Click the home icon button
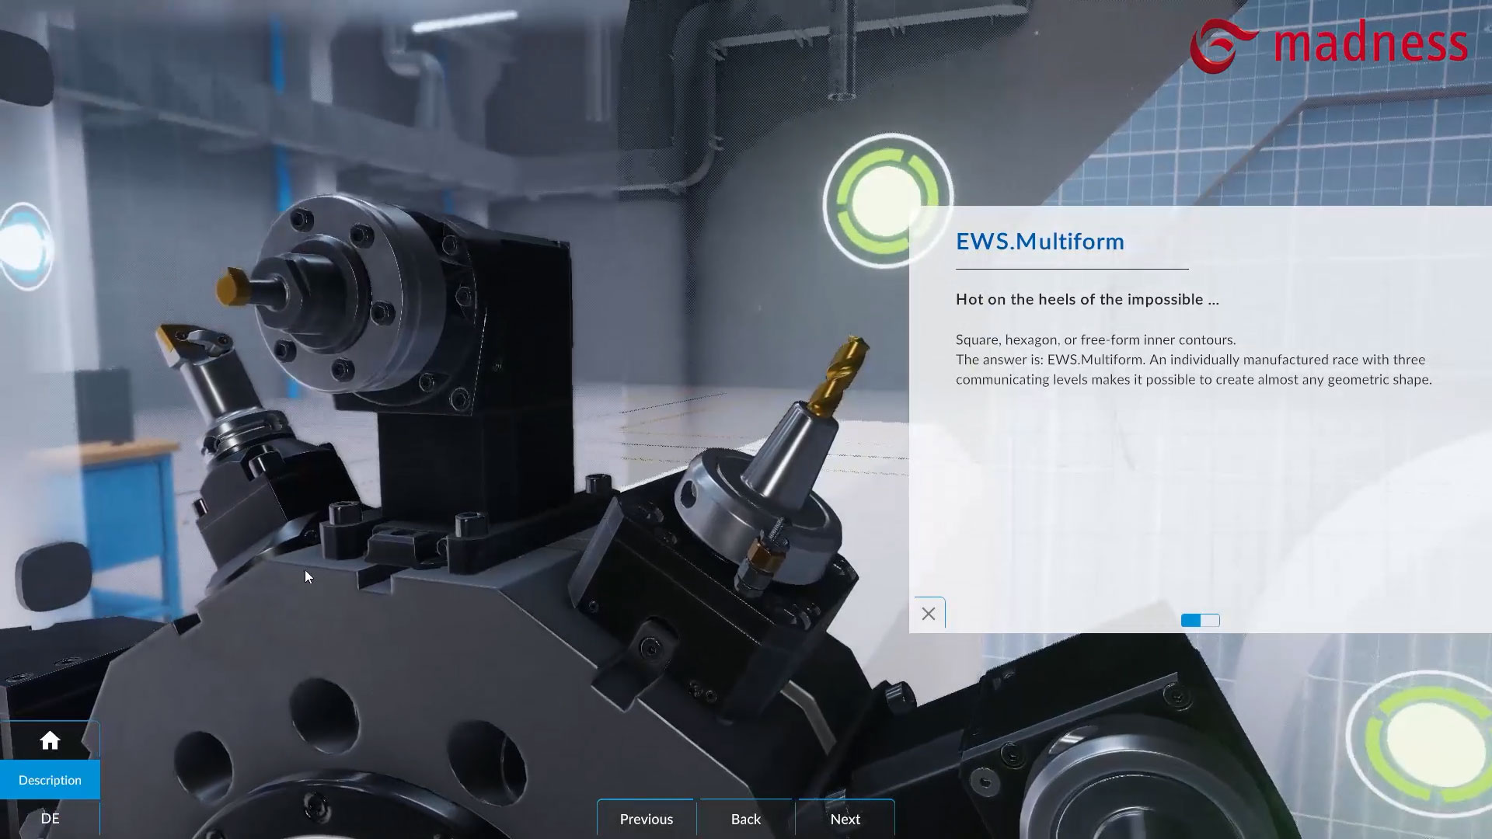Screen dimensions: 1492x839 tap(50, 740)
